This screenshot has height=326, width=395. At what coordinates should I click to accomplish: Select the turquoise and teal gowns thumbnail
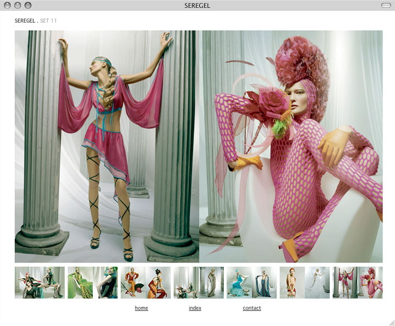click(252, 283)
